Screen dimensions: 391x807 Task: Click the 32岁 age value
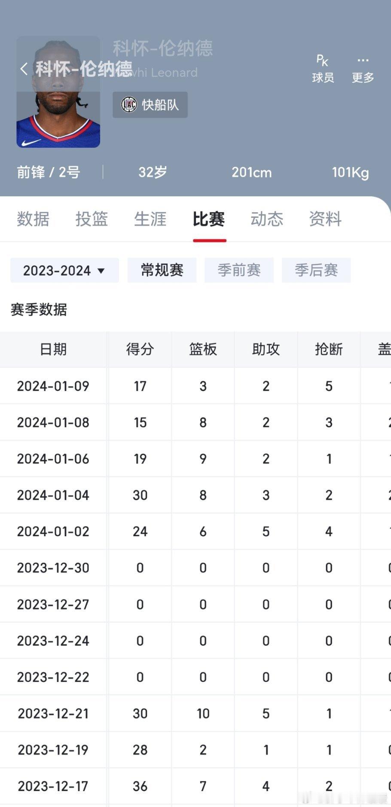153,172
